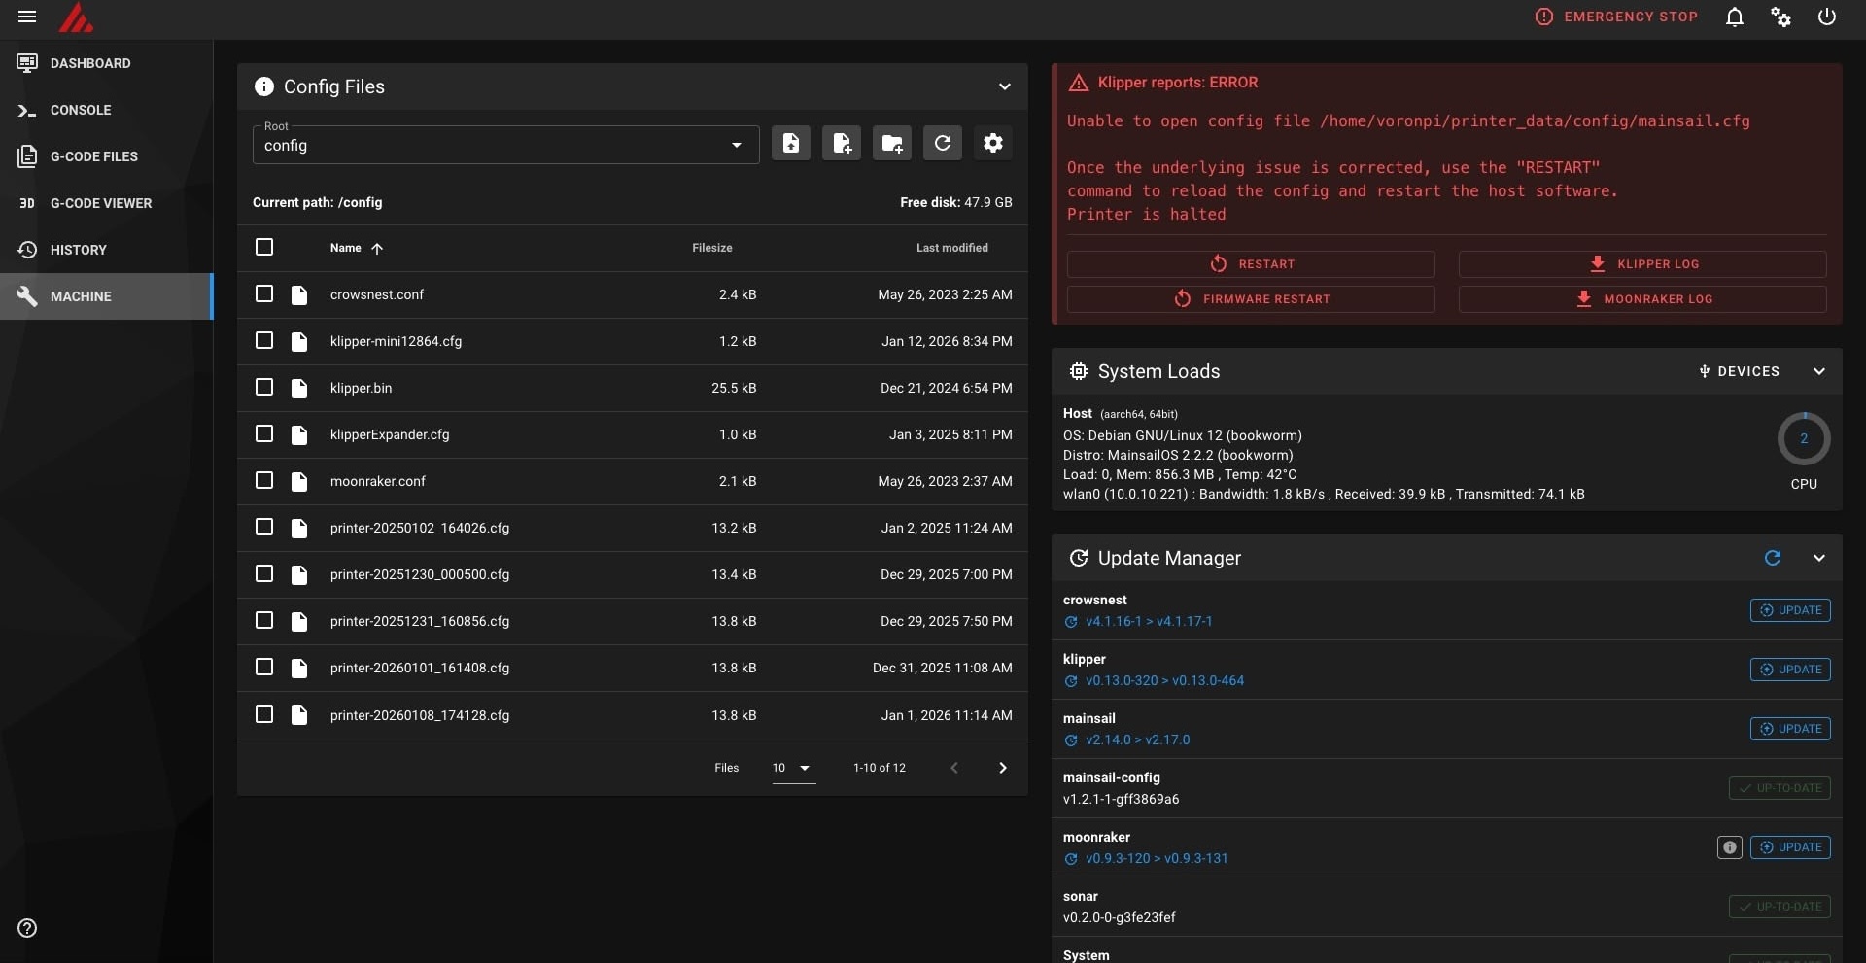
Task: Select the Machine page
Action: coord(106,296)
